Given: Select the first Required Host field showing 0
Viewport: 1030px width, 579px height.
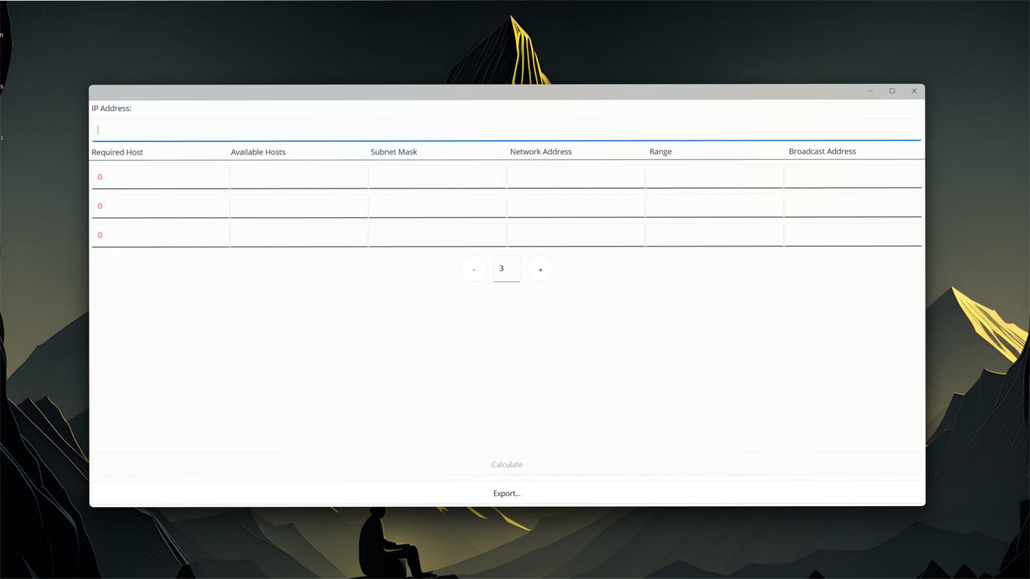Looking at the screenshot, I should click(160, 177).
